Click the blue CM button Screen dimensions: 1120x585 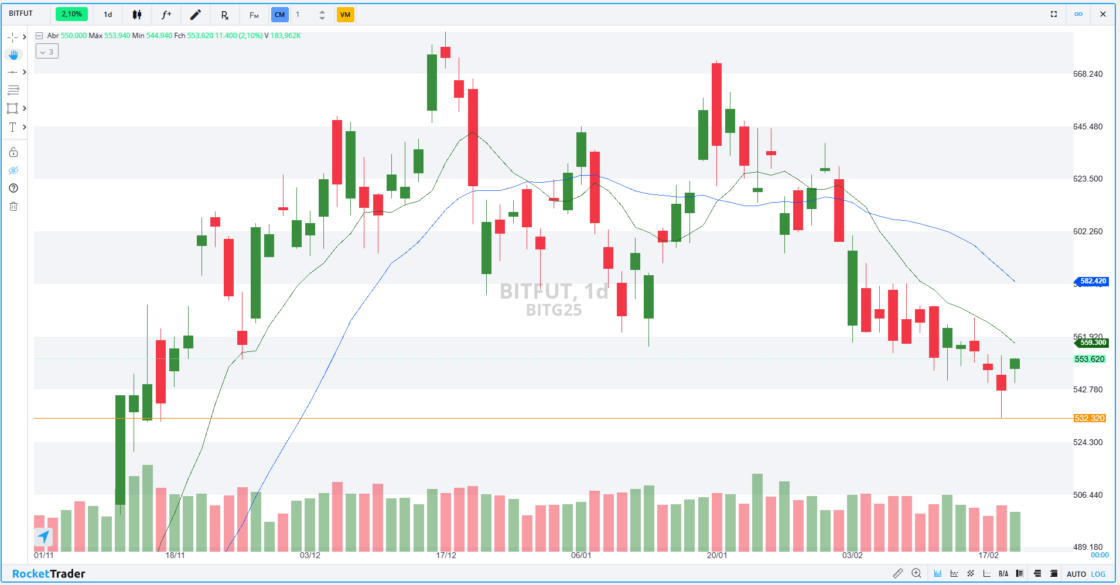(280, 15)
